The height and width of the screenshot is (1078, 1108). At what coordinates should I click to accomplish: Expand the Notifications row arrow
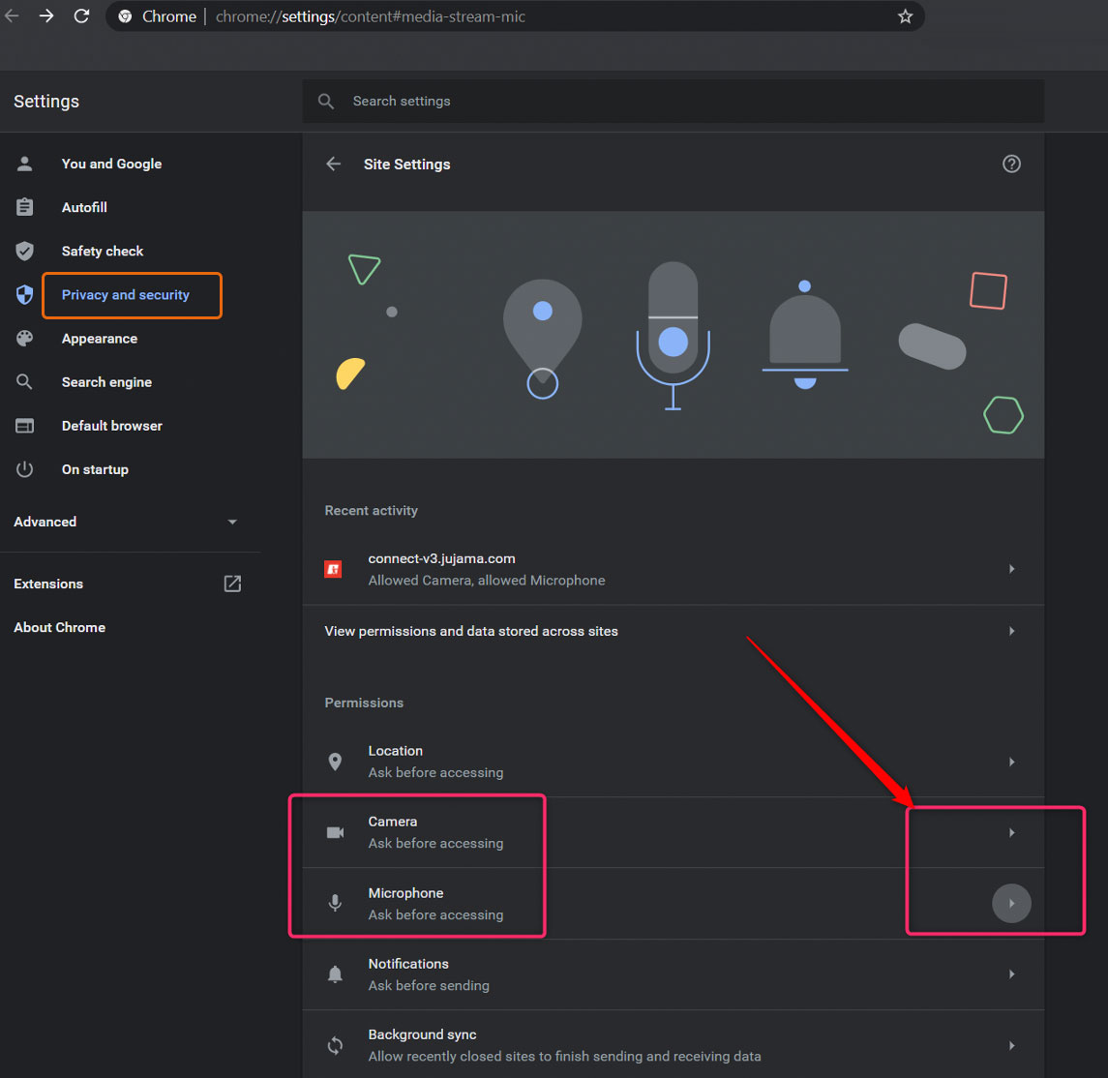coord(1012,974)
